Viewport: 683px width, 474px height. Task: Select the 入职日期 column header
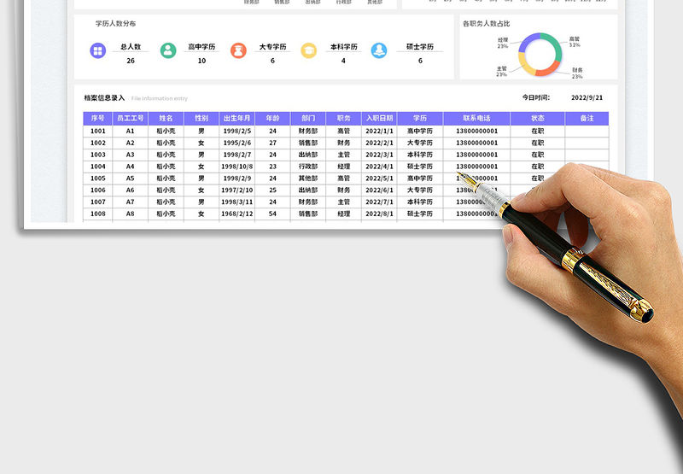[x=379, y=119]
